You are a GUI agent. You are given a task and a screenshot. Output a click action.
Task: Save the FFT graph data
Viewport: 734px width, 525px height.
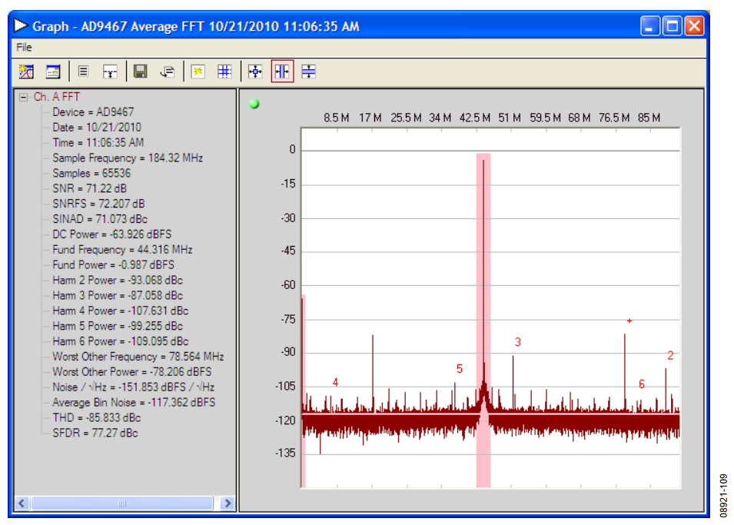pyautogui.click(x=141, y=71)
